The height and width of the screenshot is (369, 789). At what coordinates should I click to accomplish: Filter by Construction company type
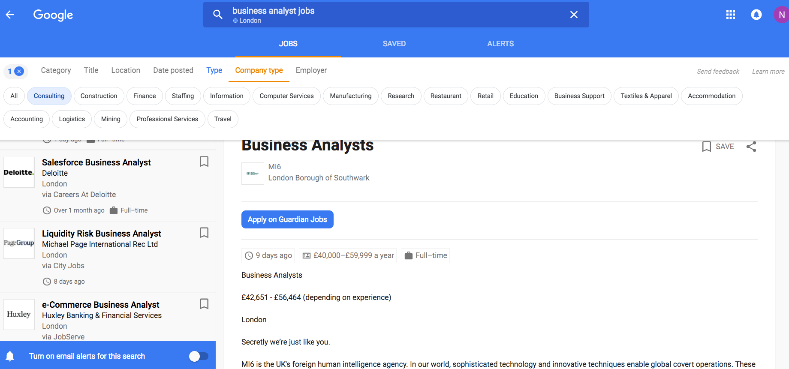[x=99, y=96]
